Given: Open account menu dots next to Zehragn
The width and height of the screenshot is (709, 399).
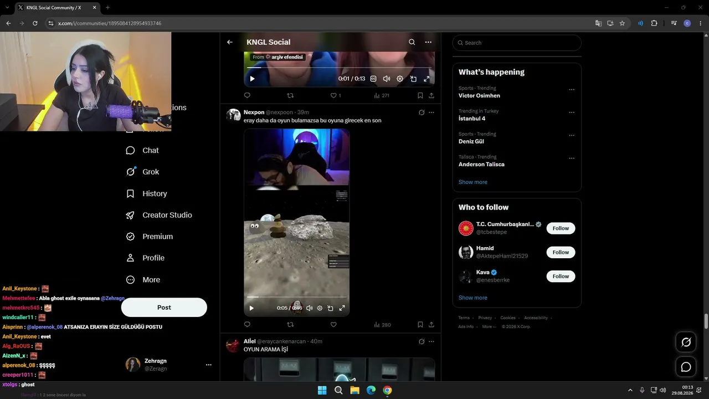Looking at the screenshot, I should pyautogui.click(x=209, y=365).
